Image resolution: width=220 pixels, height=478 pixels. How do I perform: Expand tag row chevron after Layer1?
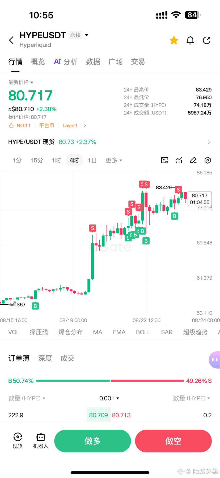pos(85,125)
